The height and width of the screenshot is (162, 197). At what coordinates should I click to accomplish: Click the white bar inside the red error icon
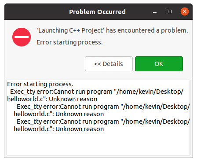[x=22, y=37]
